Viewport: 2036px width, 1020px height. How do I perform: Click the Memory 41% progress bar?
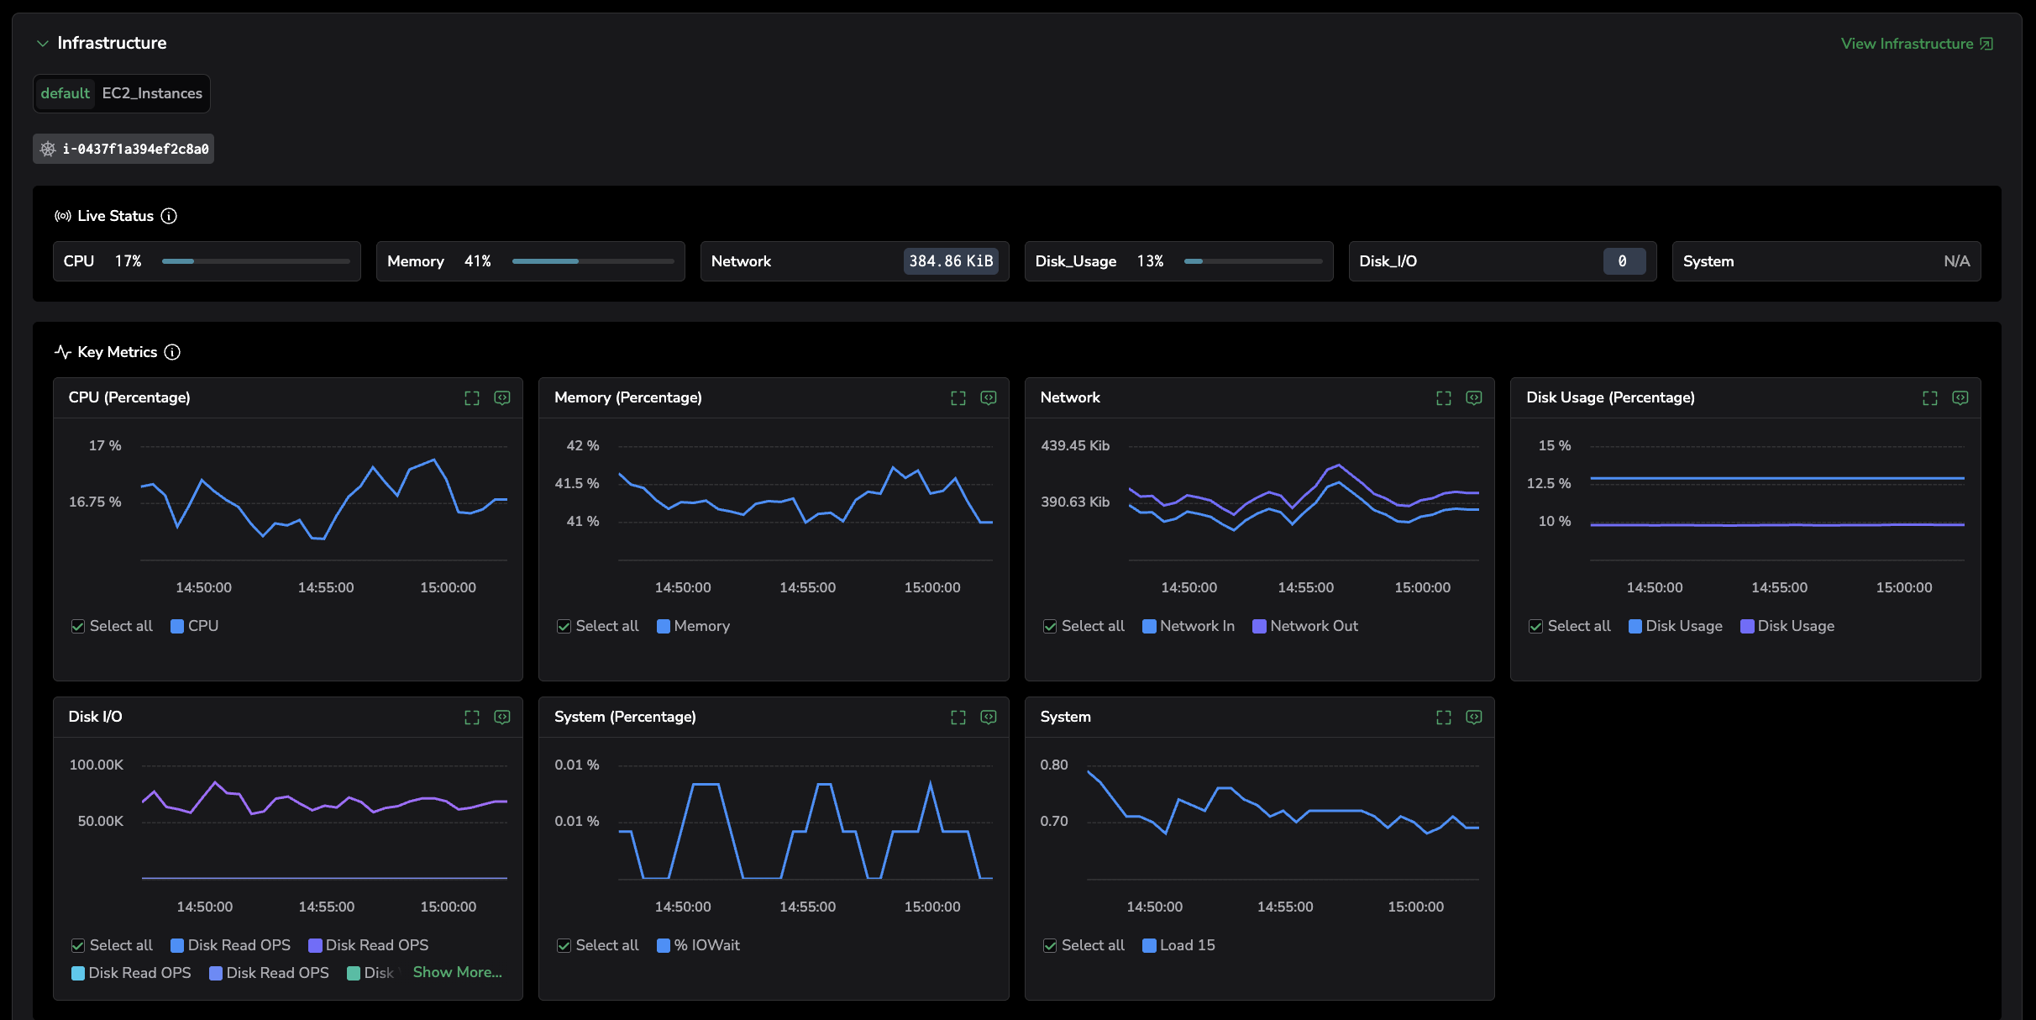click(x=592, y=261)
